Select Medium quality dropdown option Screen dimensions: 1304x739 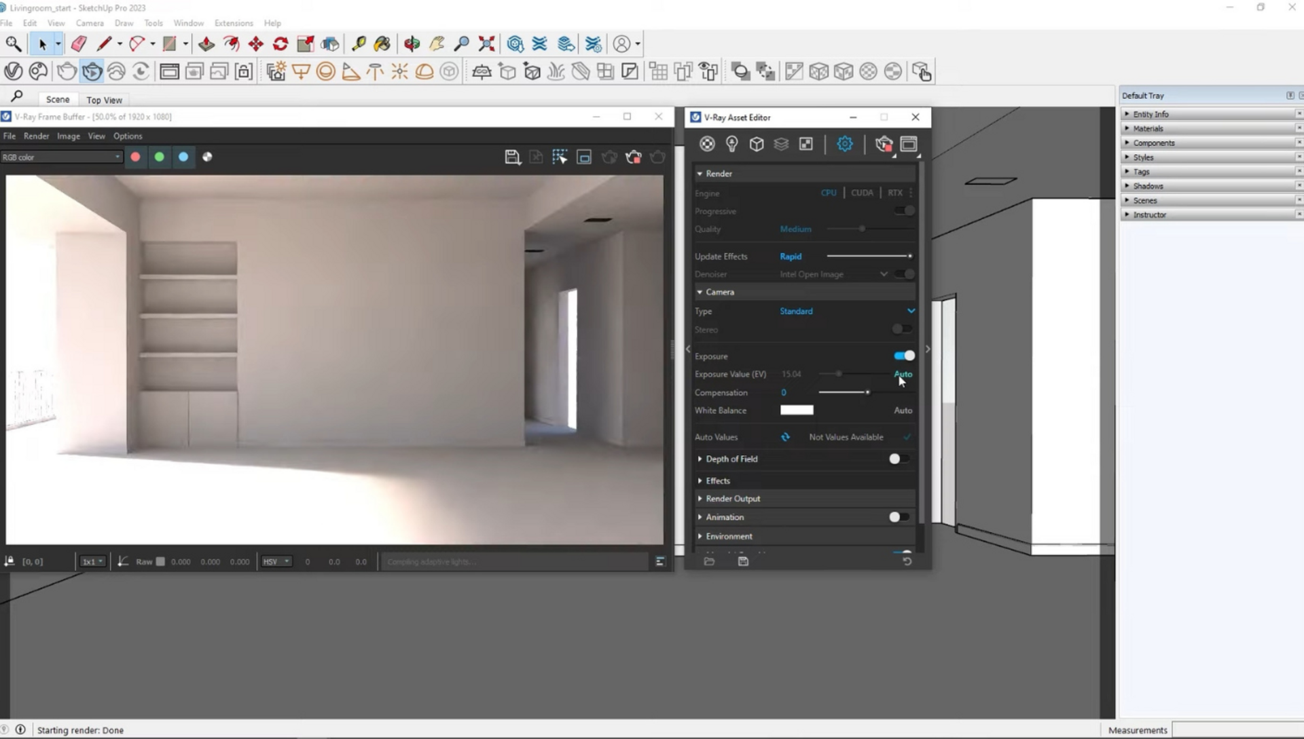point(795,228)
